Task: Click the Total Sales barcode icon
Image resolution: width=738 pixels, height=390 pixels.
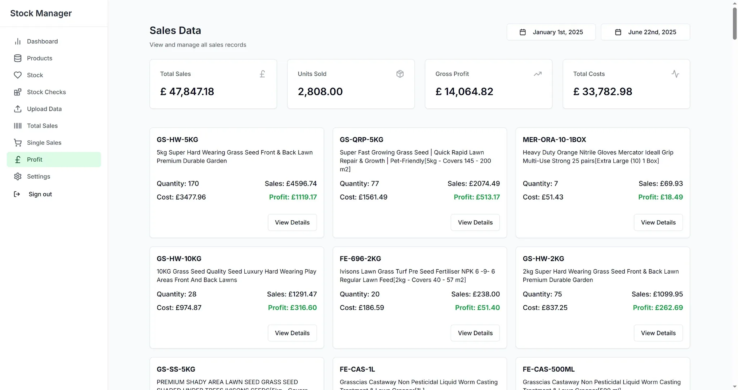Action: point(18,126)
